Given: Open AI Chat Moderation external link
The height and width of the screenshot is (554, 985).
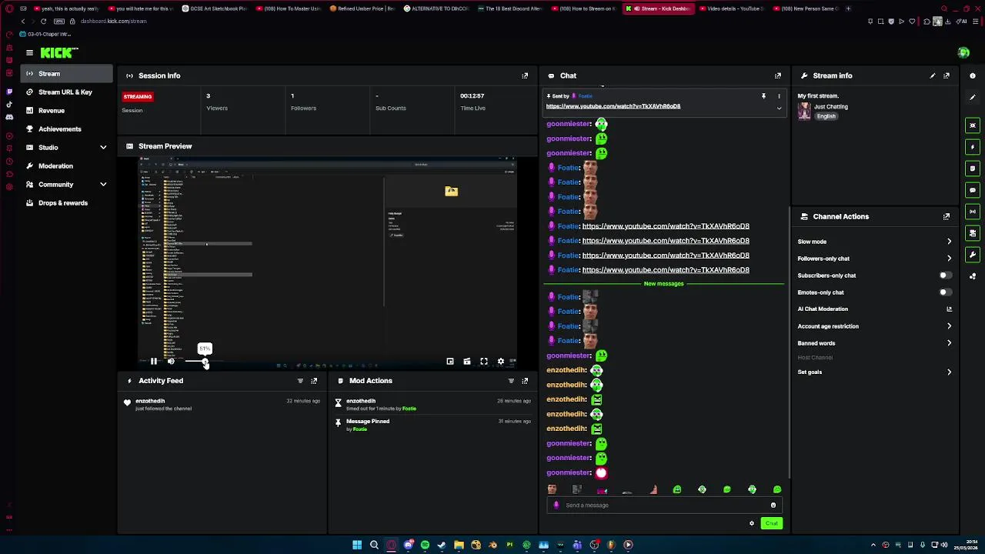Looking at the screenshot, I should [x=949, y=309].
